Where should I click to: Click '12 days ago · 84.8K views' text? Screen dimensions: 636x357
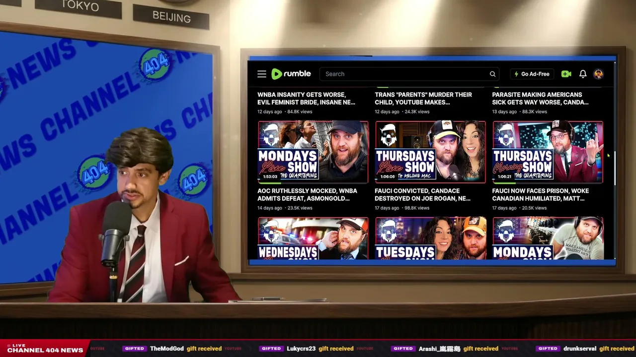pyautogui.click(x=285, y=112)
